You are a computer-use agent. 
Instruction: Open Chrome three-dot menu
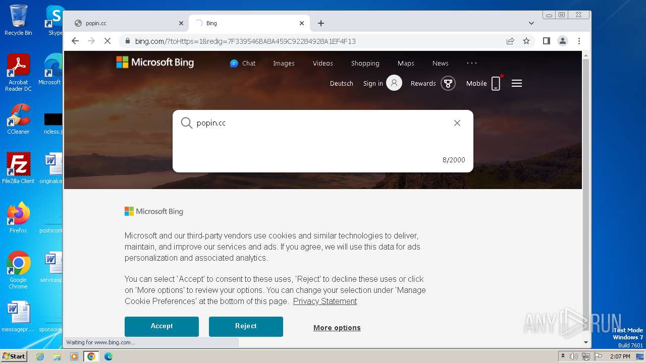[579, 41]
